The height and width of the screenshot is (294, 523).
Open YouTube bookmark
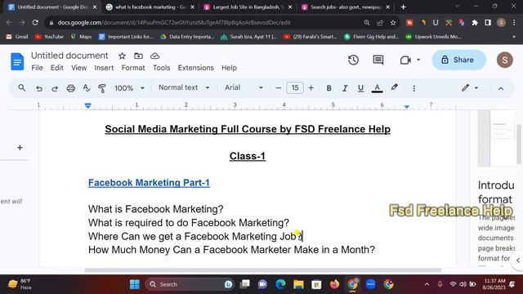[49, 37]
